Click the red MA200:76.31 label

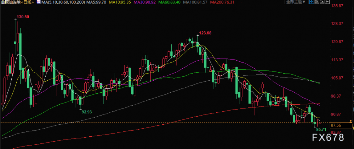click(x=222, y=2)
